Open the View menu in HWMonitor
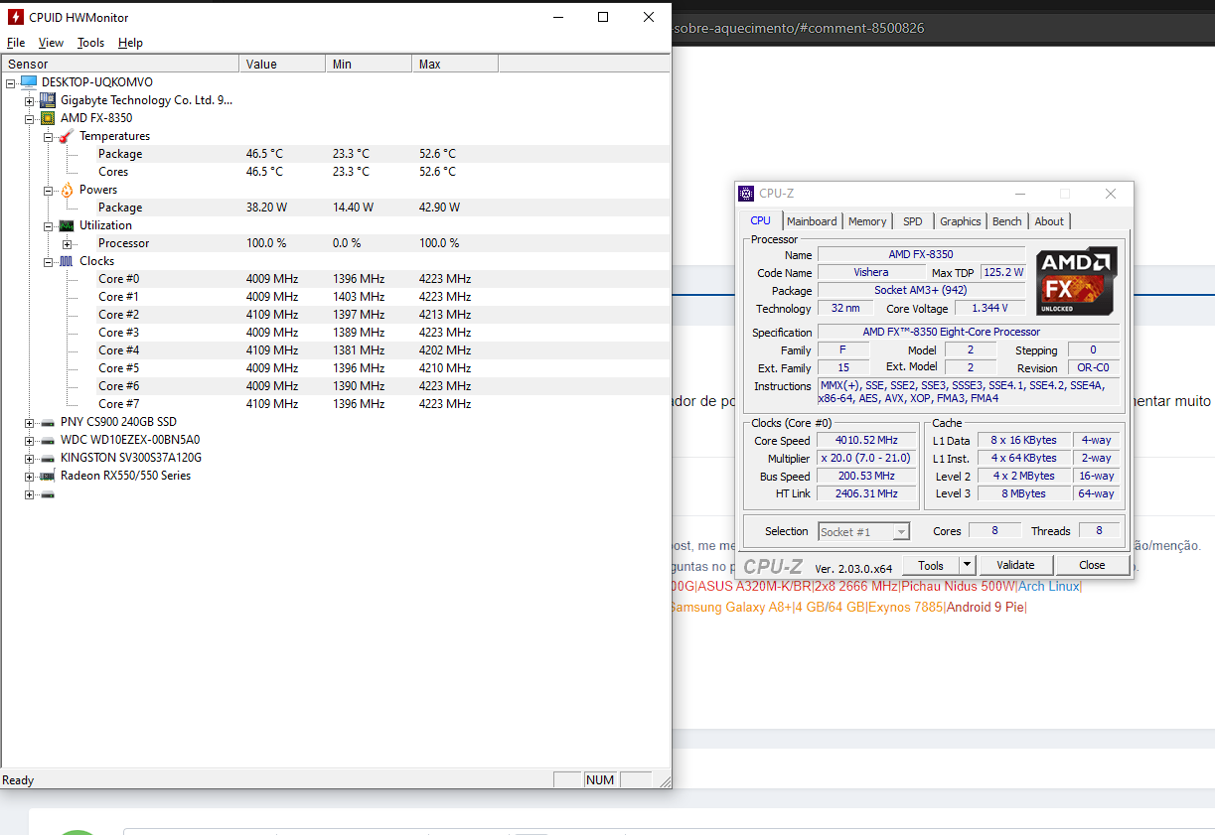 (51, 43)
